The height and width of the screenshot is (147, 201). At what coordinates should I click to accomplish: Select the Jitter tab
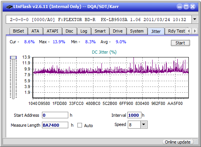156,31
